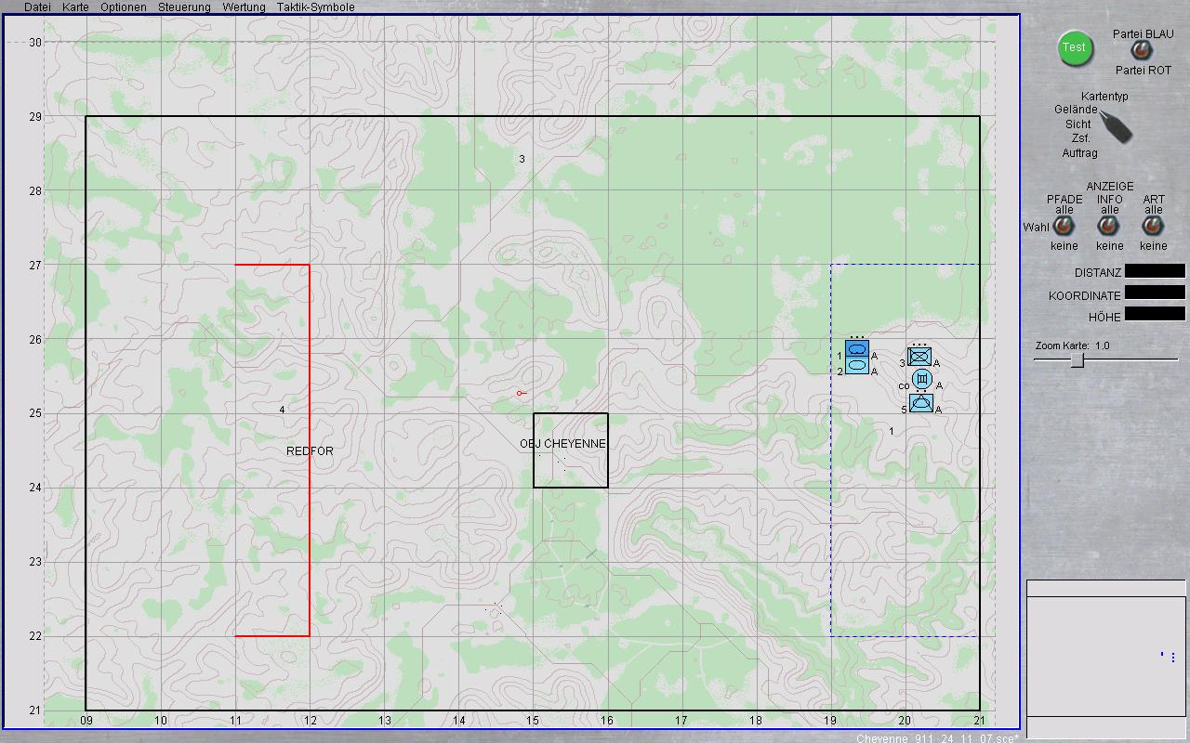Screen dimensions: 1190x743
Task: Open the Taktik-Symbole menu
Action: 315,7
